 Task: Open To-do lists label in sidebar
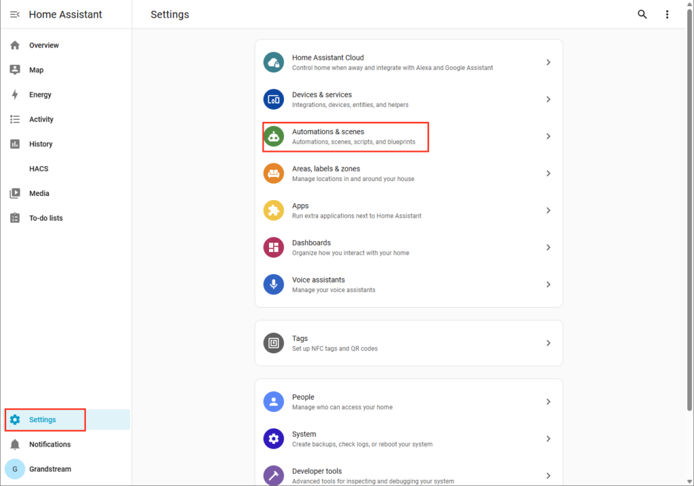point(46,218)
